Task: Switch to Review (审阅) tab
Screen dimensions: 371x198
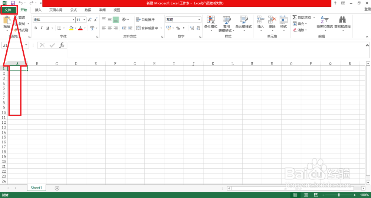Action: 102,10
